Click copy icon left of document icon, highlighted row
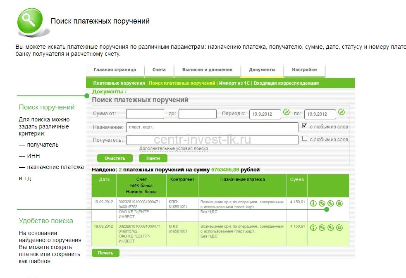 tap(331, 228)
